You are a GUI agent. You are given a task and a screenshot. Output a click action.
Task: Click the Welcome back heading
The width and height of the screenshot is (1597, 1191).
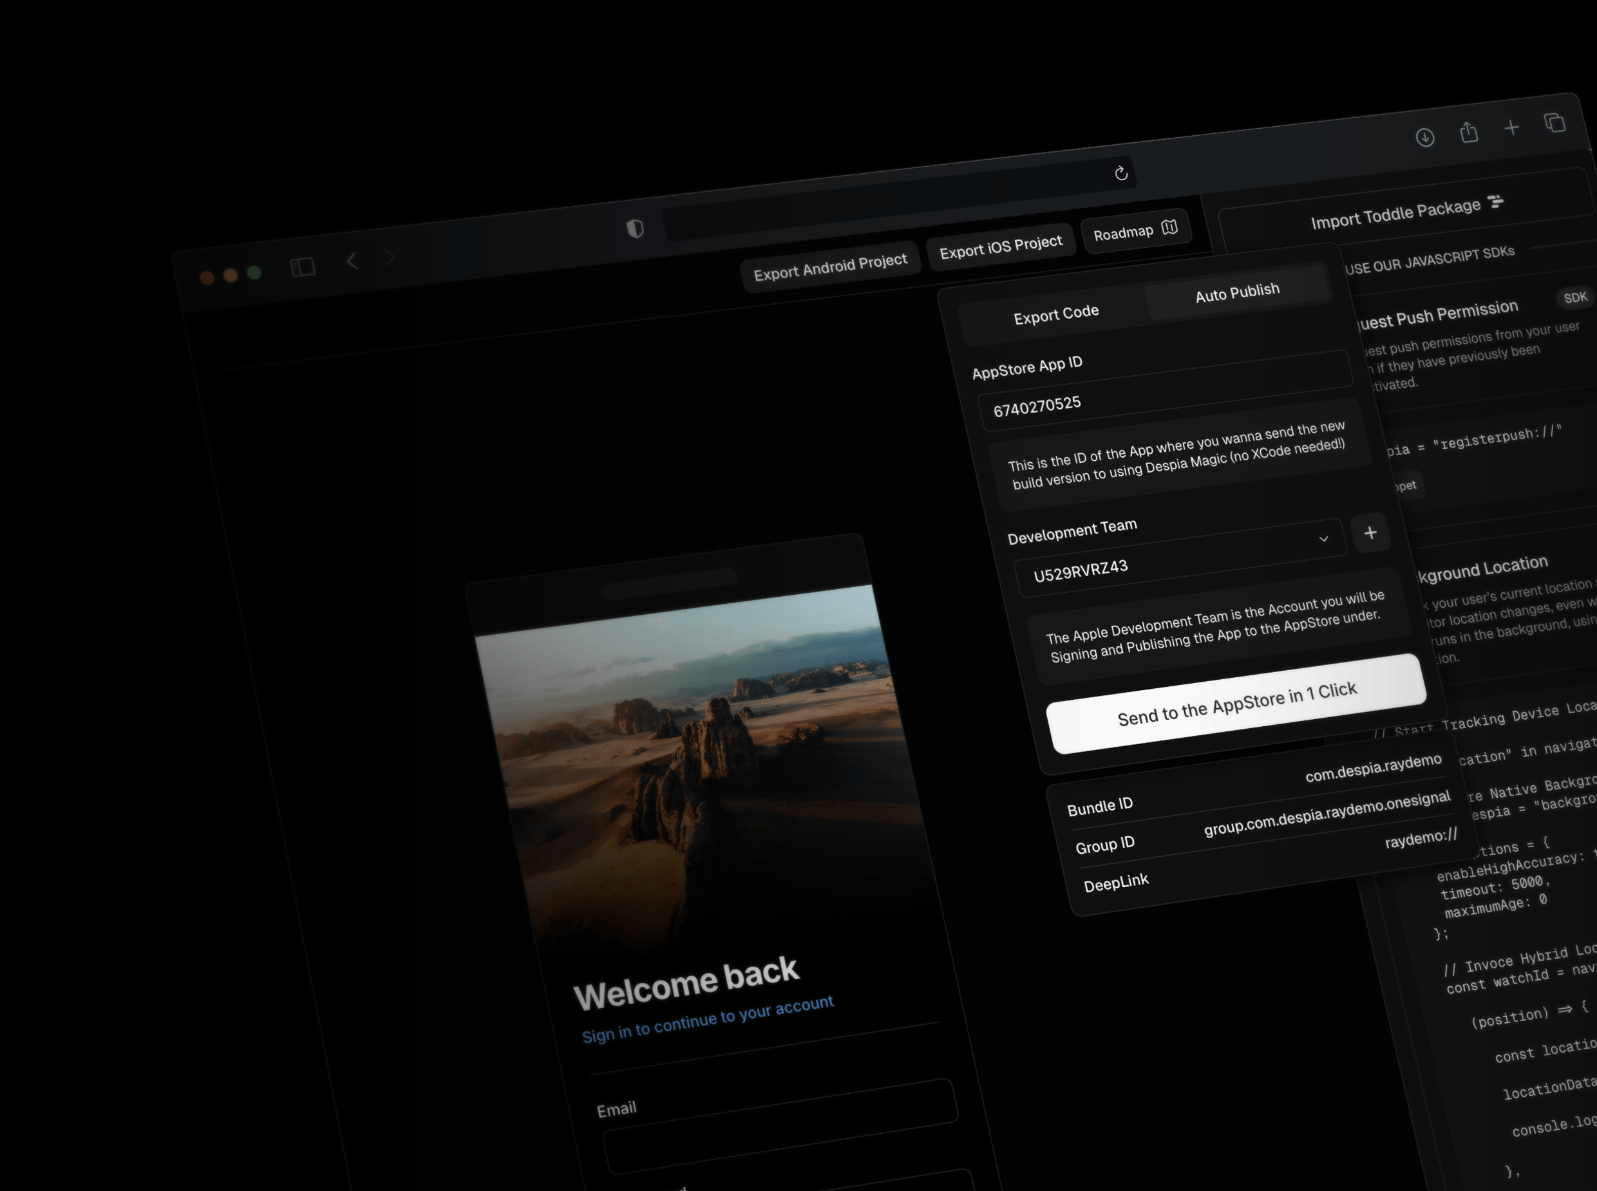(x=686, y=983)
